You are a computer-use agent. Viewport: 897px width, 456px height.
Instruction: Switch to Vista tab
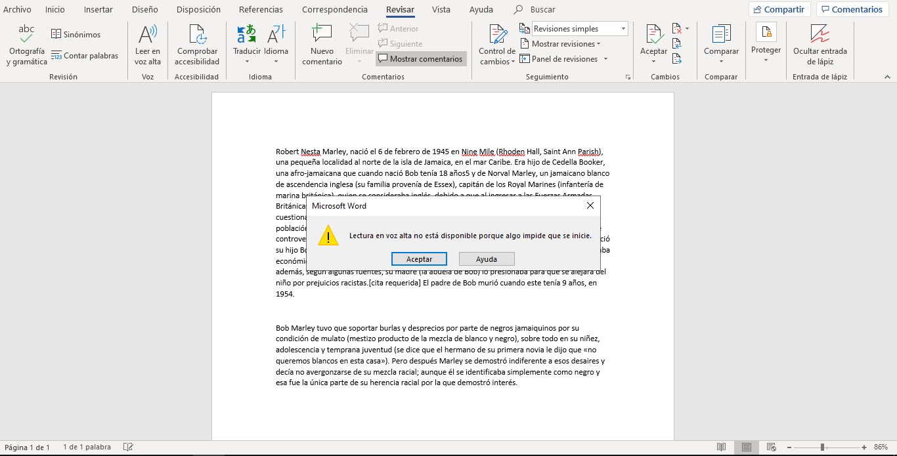click(441, 9)
